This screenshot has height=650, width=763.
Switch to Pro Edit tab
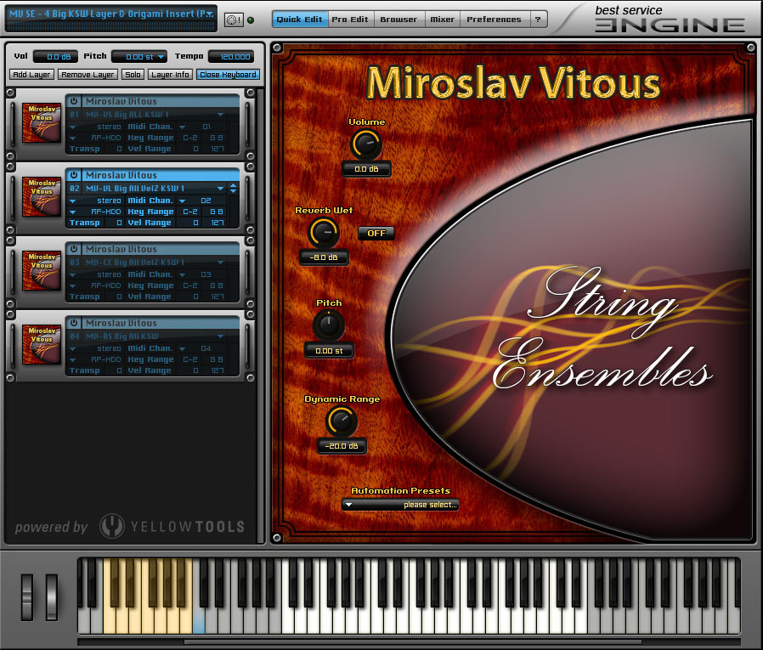pos(350,20)
